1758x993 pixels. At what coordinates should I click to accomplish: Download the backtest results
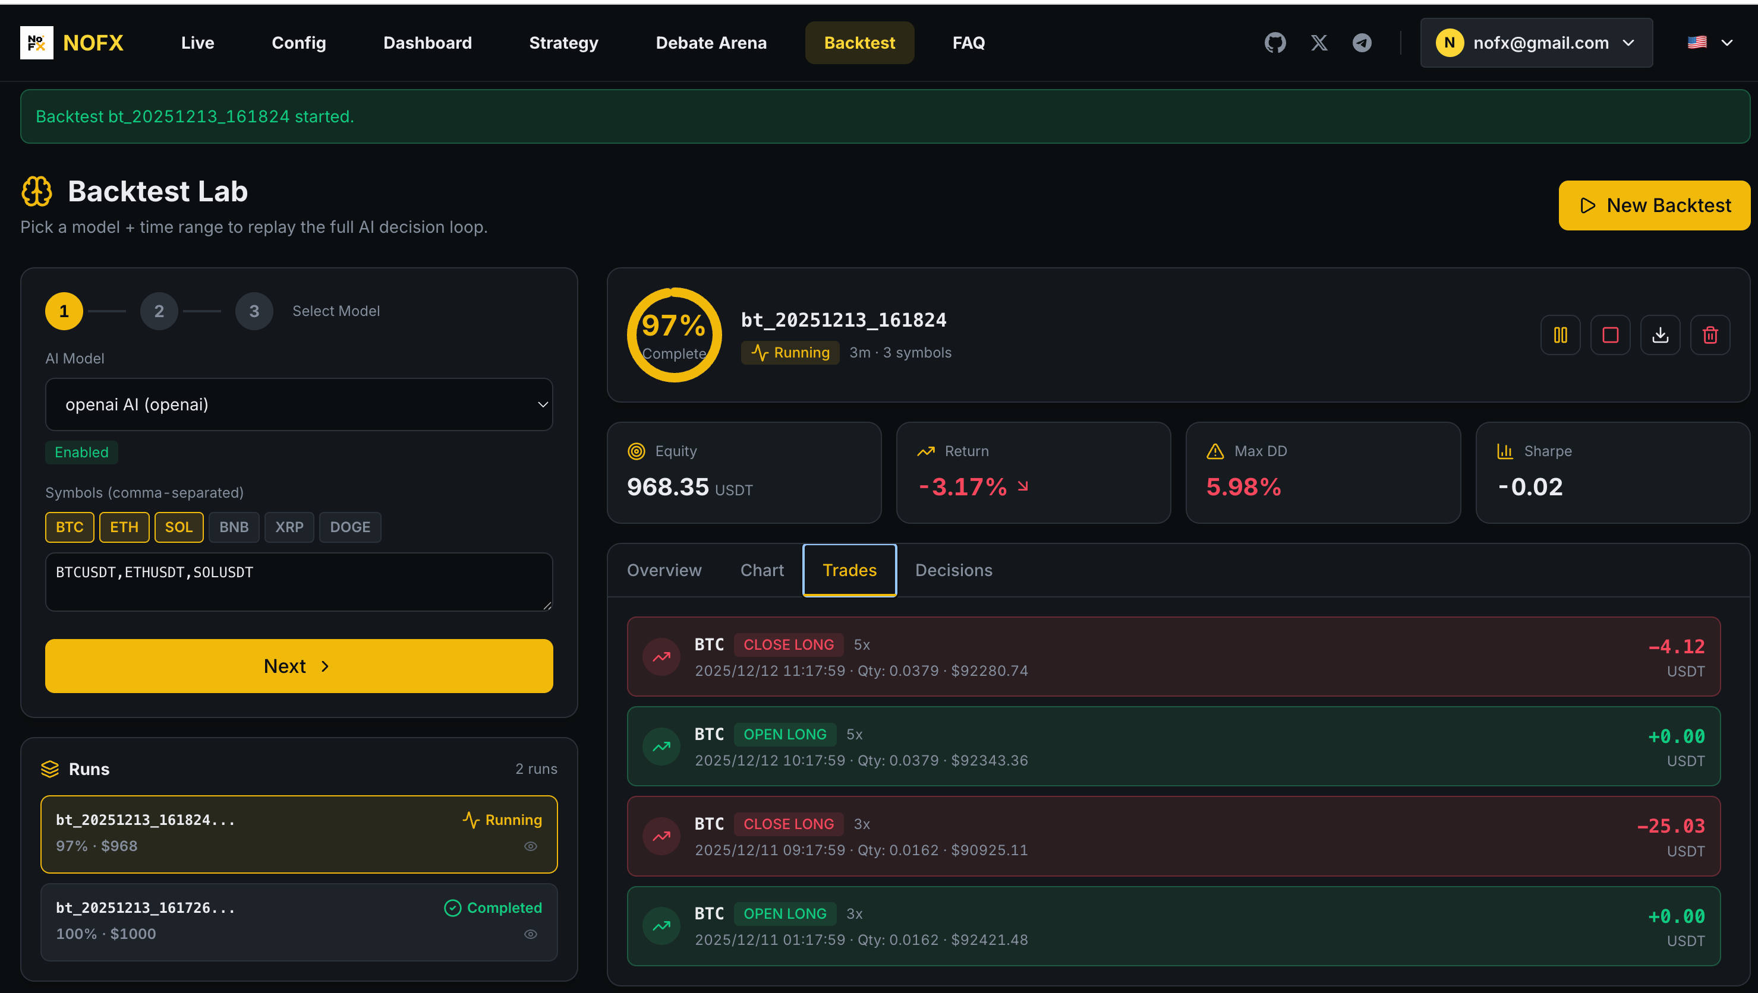click(1660, 335)
